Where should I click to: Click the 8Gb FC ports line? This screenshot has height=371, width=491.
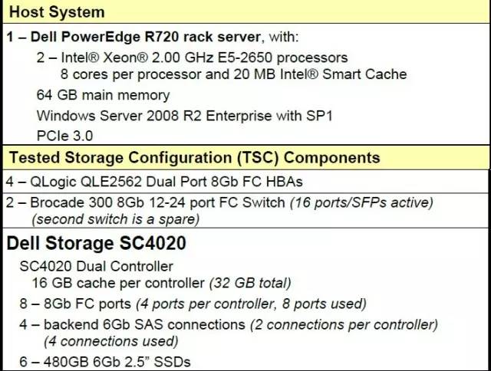click(193, 304)
